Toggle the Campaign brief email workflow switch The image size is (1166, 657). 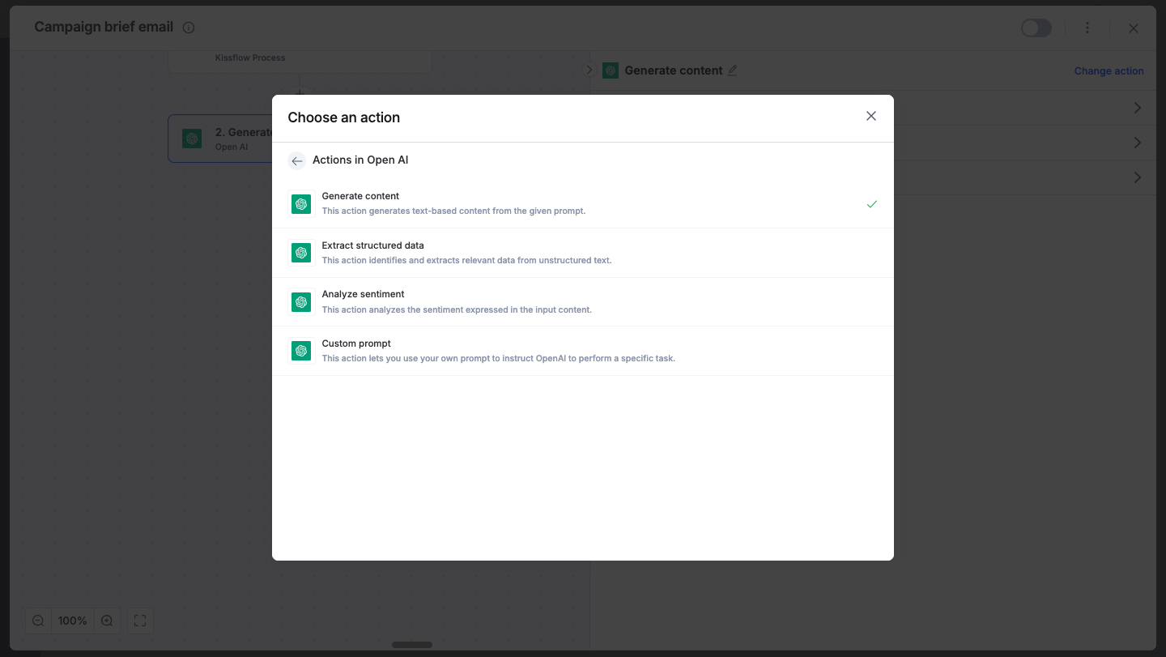1036,28
